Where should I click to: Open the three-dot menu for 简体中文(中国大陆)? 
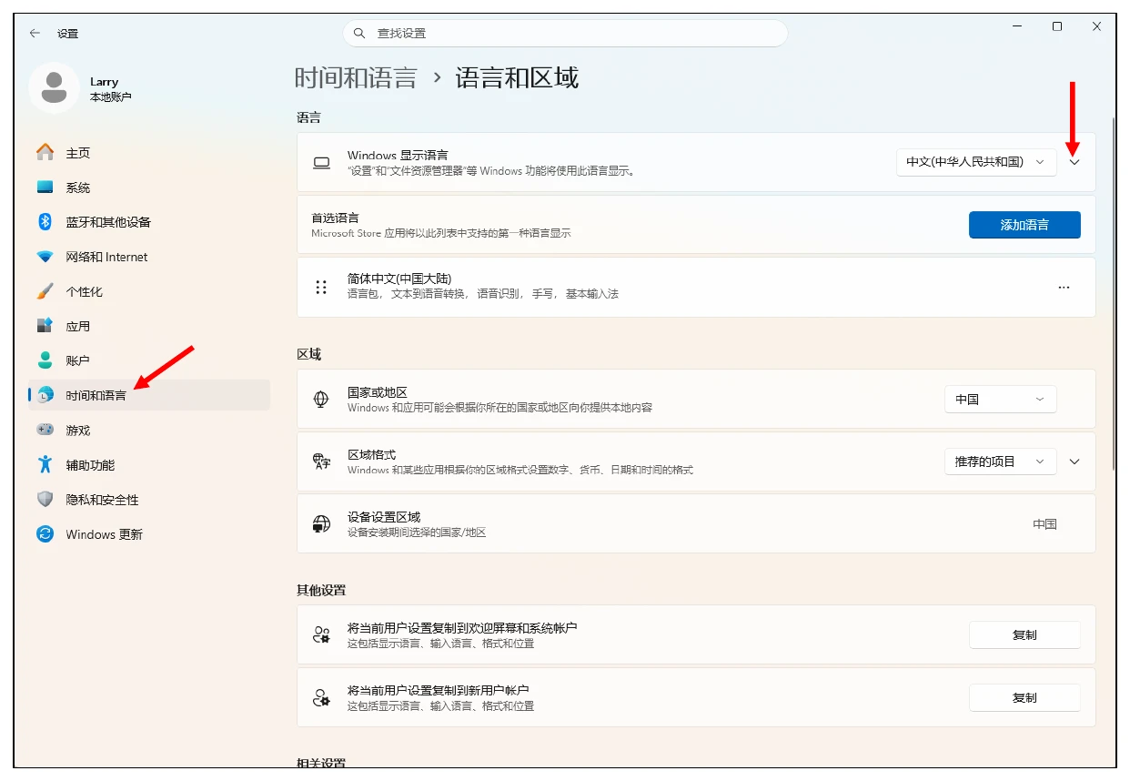pos(1064,287)
